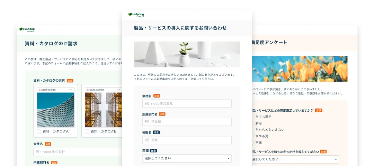The height and width of the screenshot is (166, 374).
Task: Click the 役職名 field showing 部長
Action: point(187,140)
